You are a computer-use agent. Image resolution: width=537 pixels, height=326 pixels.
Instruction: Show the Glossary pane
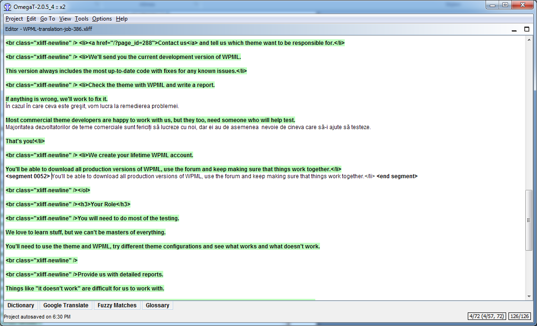coord(158,305)
